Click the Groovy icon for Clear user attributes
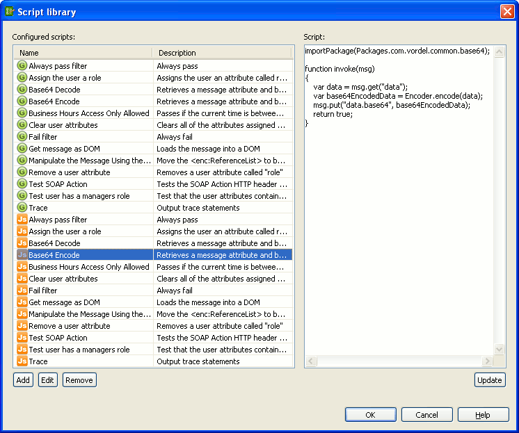Viewport: 519px width, 433px height. (22, 124)
